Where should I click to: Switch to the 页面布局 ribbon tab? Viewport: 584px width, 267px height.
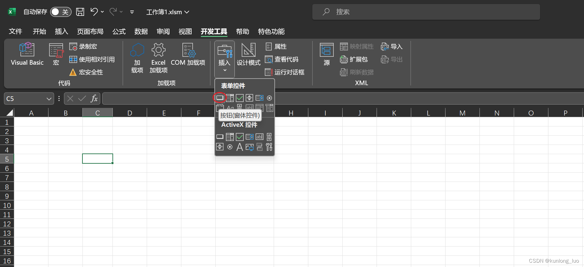pos(90,31)
